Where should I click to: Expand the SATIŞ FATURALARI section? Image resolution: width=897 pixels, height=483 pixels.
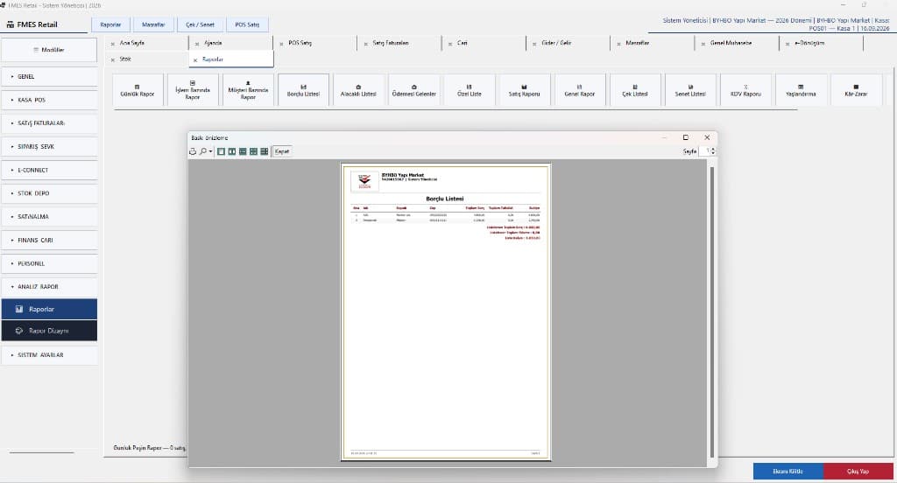point(49,122)
